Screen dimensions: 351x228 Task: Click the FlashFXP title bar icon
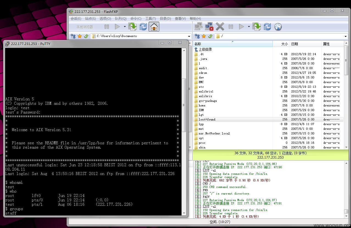71,12
